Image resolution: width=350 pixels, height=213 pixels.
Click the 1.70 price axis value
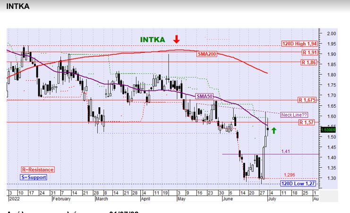tap(332, 95)
